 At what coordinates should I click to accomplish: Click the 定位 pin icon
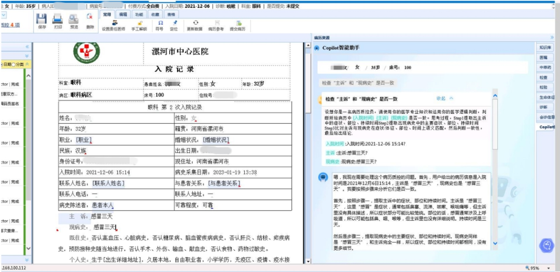point(175,22)
